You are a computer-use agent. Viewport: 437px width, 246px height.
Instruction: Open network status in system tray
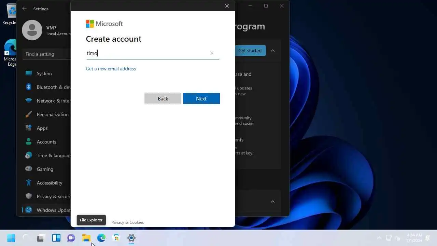click(389, 238)
